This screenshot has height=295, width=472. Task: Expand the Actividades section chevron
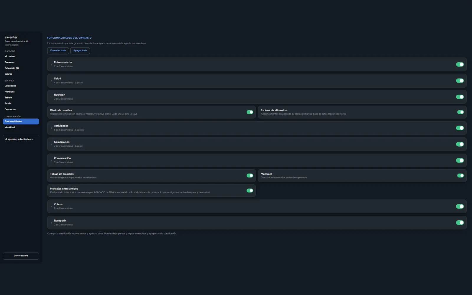coord(51,128)
